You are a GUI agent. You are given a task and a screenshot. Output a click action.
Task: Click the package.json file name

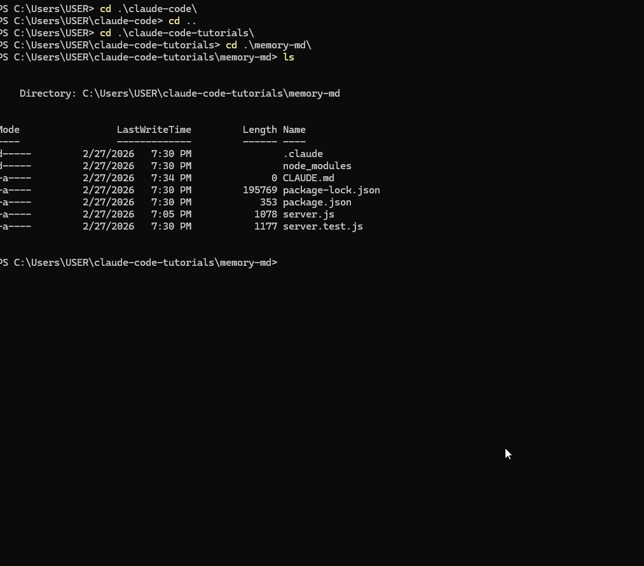(317, 202)
